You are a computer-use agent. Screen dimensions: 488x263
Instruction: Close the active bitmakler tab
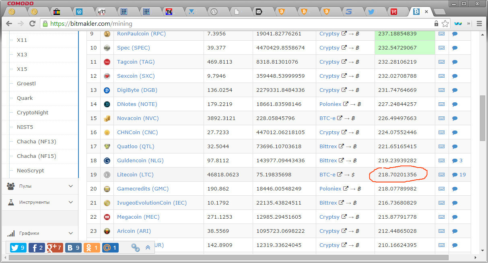coord(426,12)
